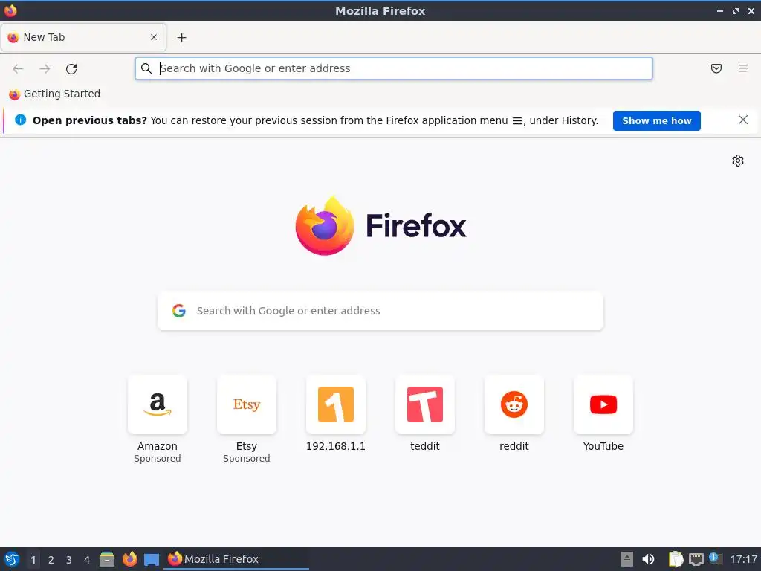The image size is (761, 571).
Task: Click the 17:17 clock
Action: tap(744, 559)
